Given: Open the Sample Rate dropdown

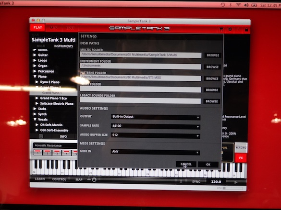Looking at the screenshot, I should click(155, 126).
